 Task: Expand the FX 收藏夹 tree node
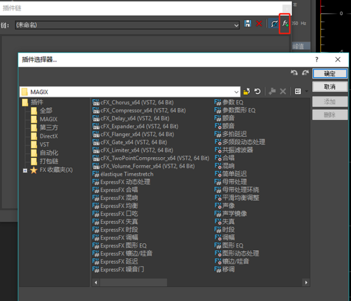[25, 171]
